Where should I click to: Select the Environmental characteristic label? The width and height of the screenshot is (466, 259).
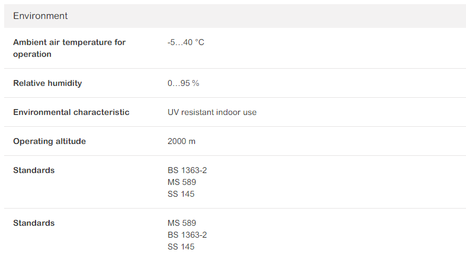pos(71,112)
